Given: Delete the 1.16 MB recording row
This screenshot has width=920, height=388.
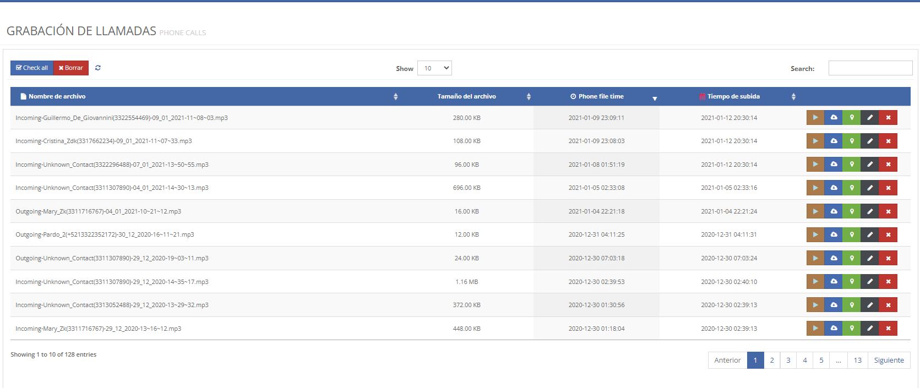Looking at the screenshot, I should [888, 282].
